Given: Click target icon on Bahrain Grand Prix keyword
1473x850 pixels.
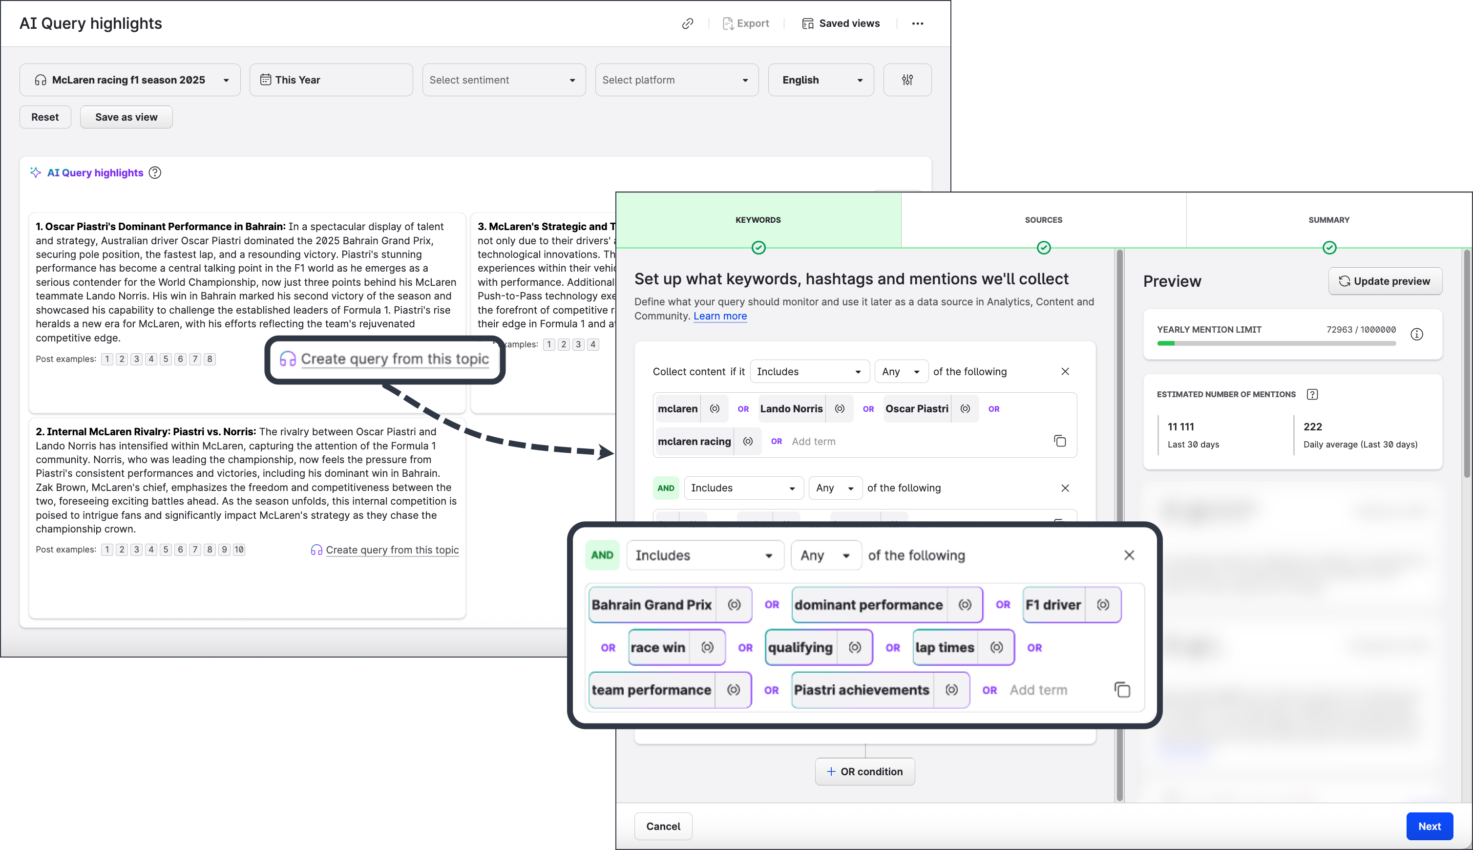Looking at the screenshot, I should (734, 605).
